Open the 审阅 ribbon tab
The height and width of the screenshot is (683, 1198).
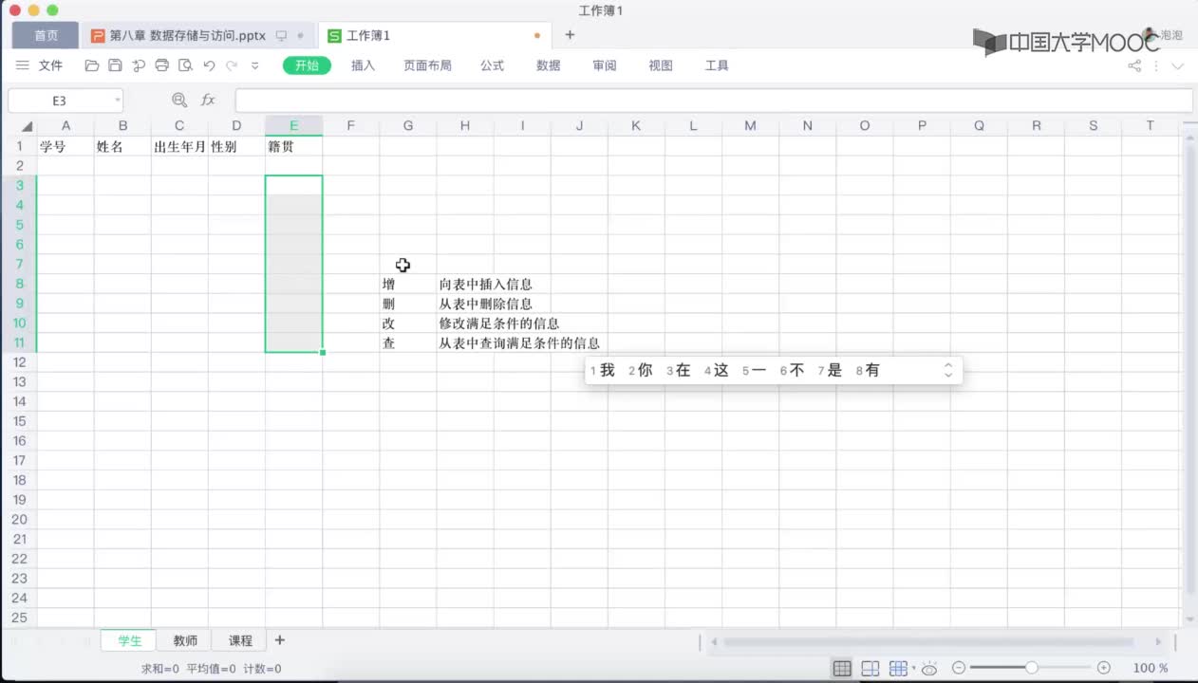605,65
